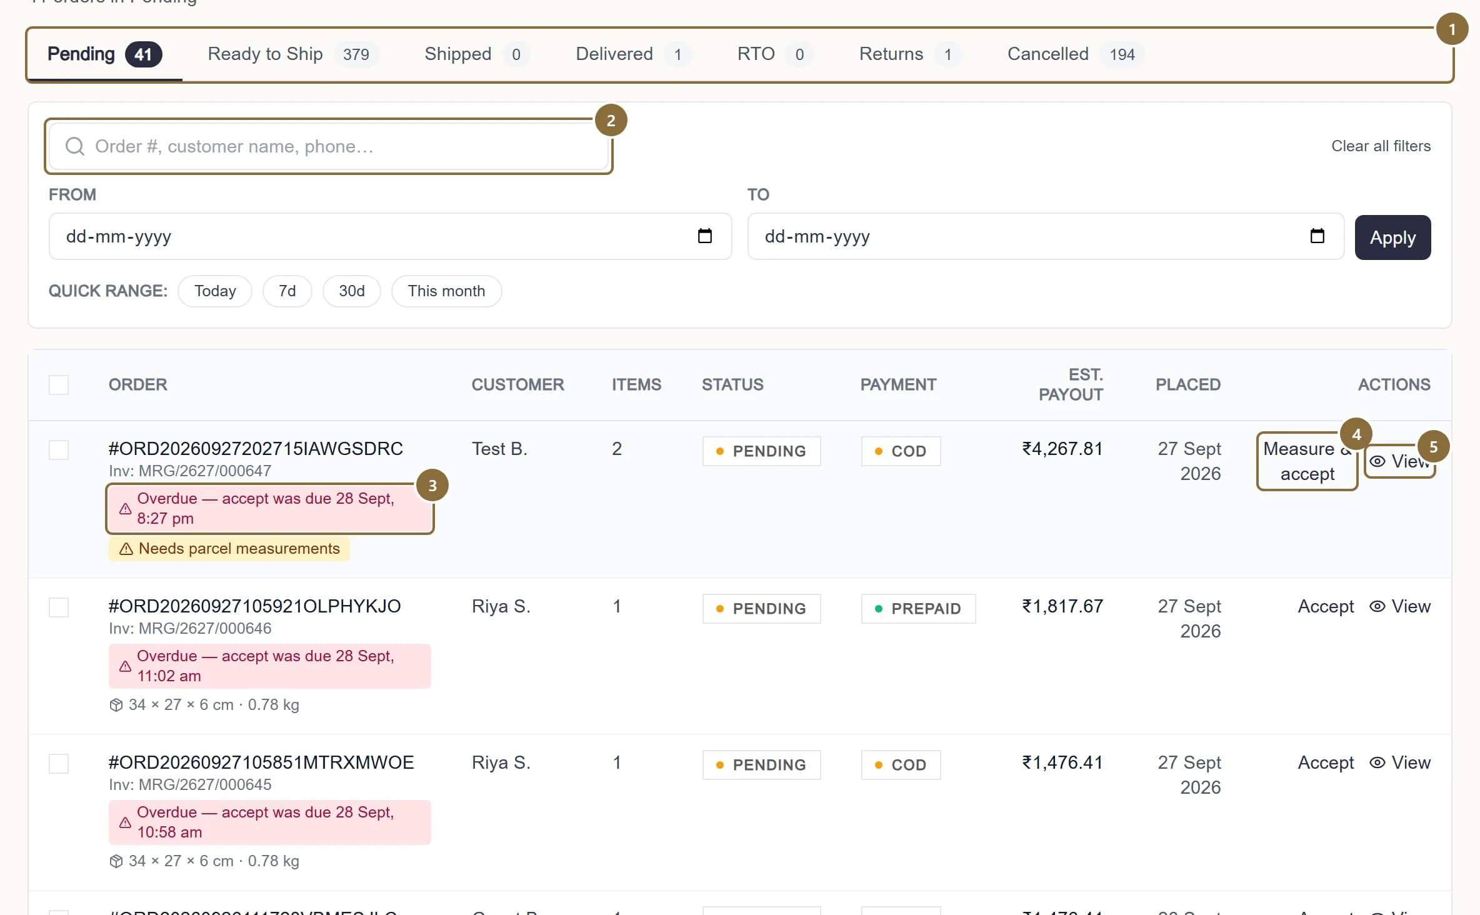This screenshot has width=1480, height=915.
Task: Click Clear all filters link
Action: [x=1381, y=146]
